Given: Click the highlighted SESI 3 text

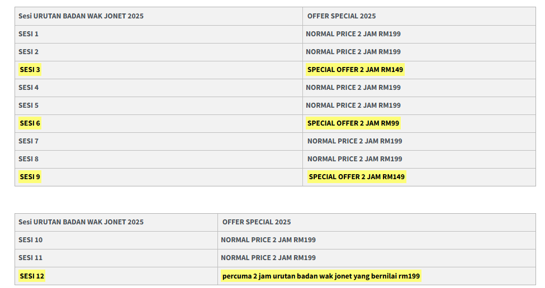Looking at the screenshot, I should click(x=30, y=70).
